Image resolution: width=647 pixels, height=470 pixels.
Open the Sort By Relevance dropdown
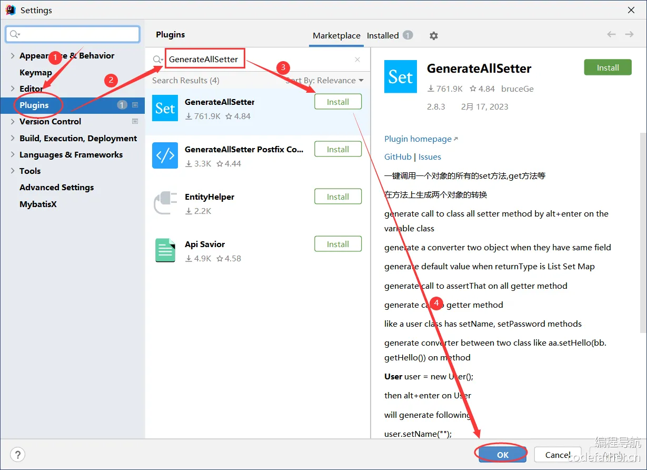(324, 80)
